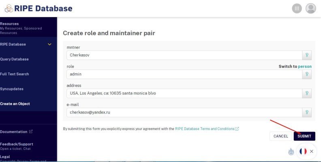Open the Legal sidebar item
This screenshot has height=162, width=321.
(x=5, y=157)
